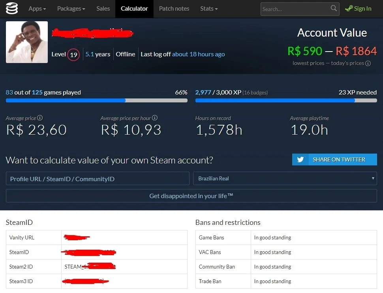Click the info icon beside Average price
Screen dimensions: 383x293
coord(40,118)
